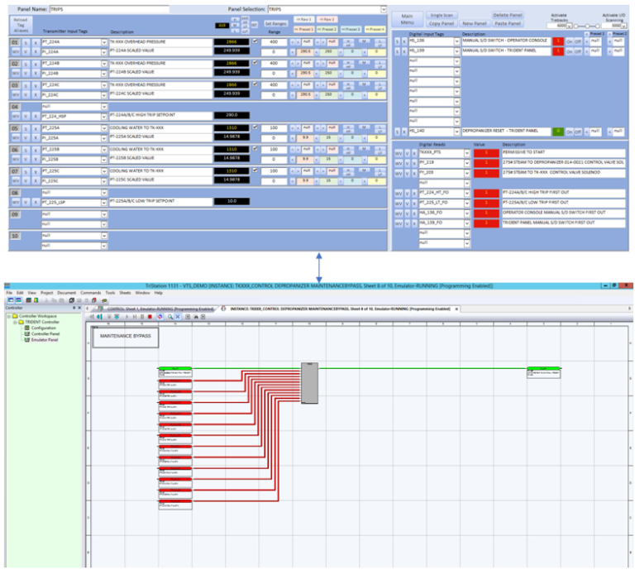Stop the emulator with the red square icon
The width and height of the screenshot is (635, 570).
(x=150, y=317)
